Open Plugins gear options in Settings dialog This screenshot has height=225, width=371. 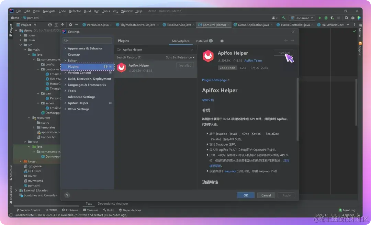click(x=222, y=41)
